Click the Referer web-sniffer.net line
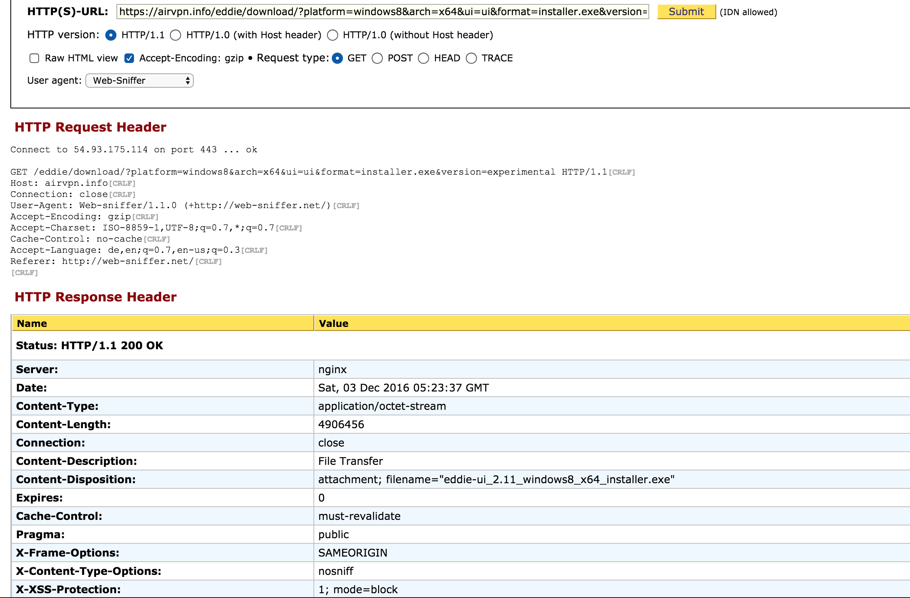This screenshot has height=598, width=910. [x=116, y=261]
